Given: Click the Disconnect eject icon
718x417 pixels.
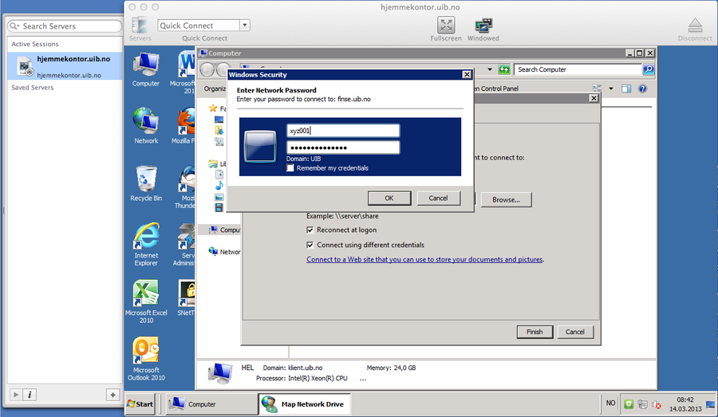Looking at the screenshot, I should pos(695,26).
